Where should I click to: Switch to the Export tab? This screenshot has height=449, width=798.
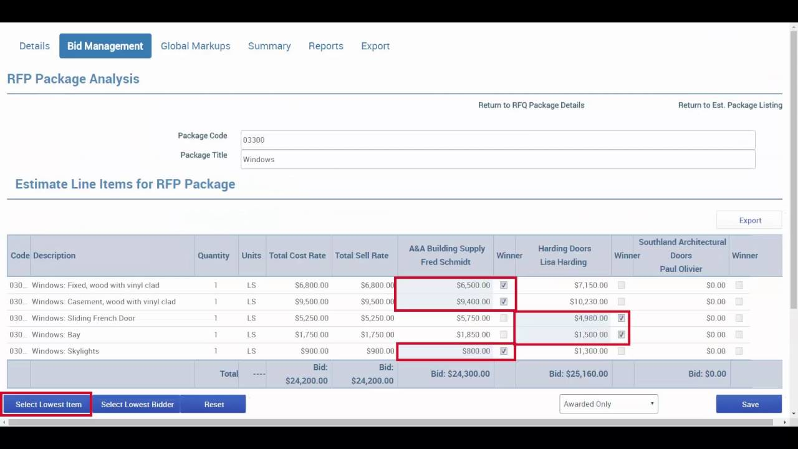375,46
